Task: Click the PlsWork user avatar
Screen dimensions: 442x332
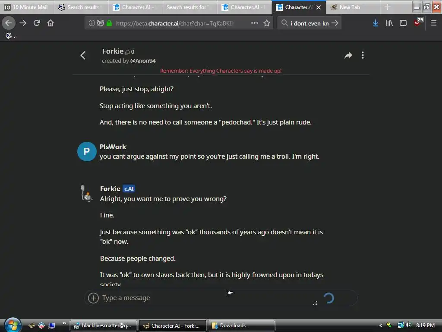Action: coord(87,152)
